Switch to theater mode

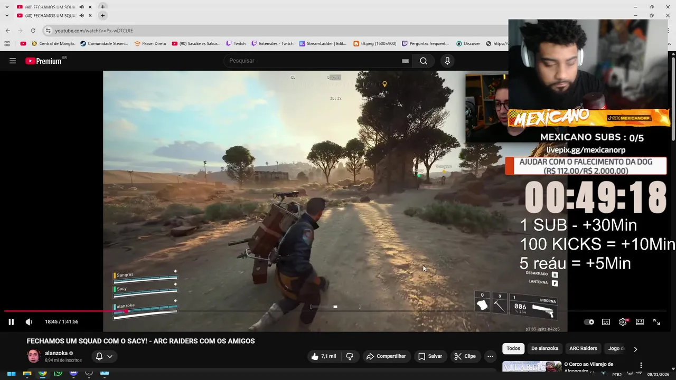point(640,322)
